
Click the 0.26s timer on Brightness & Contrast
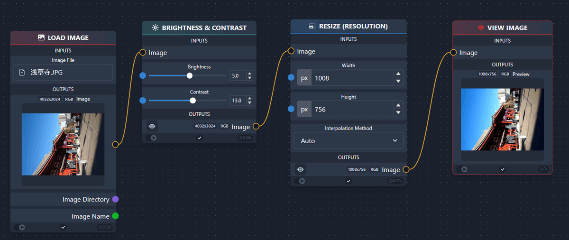pyautogui.click(x=245, y=138)
